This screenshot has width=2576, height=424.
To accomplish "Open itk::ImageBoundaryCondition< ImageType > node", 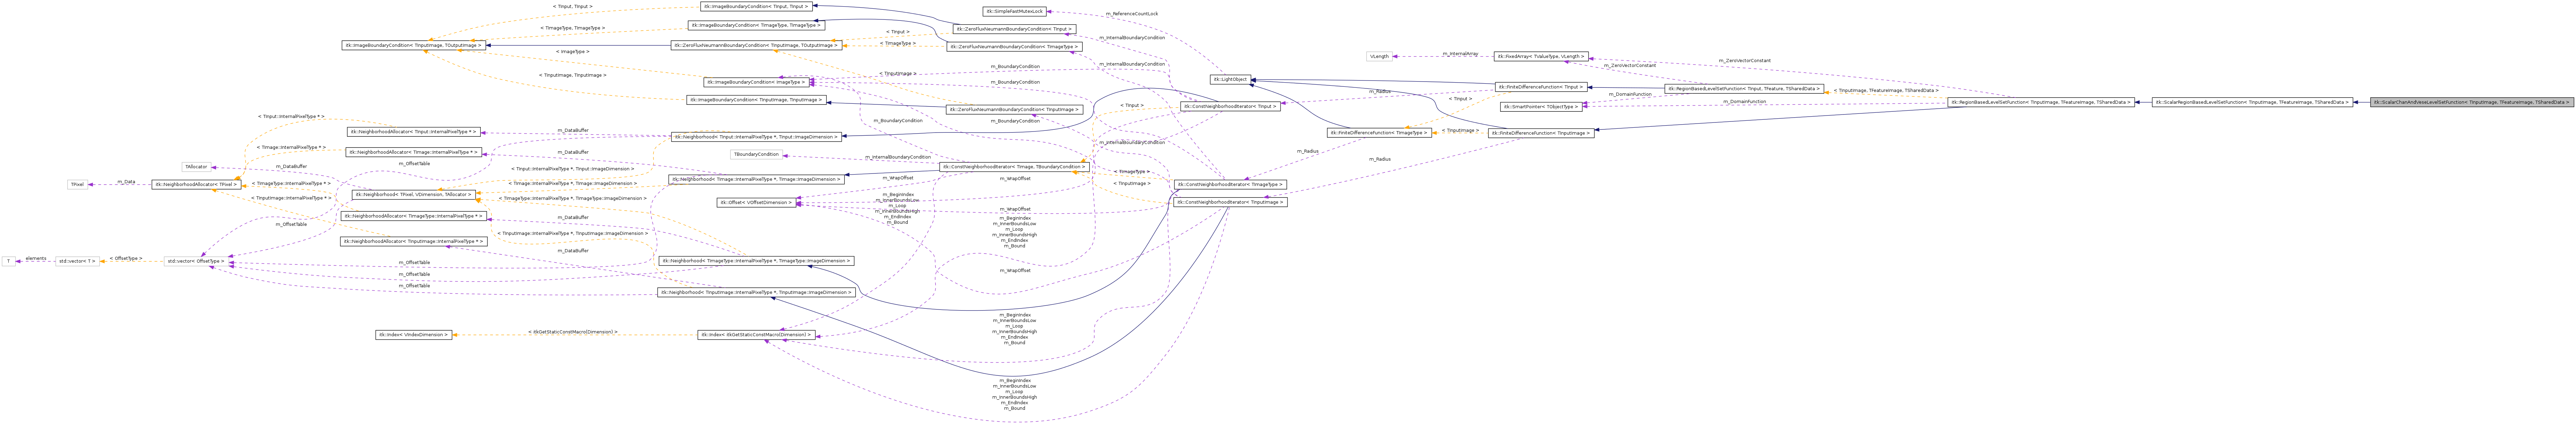I will (756, 82).
